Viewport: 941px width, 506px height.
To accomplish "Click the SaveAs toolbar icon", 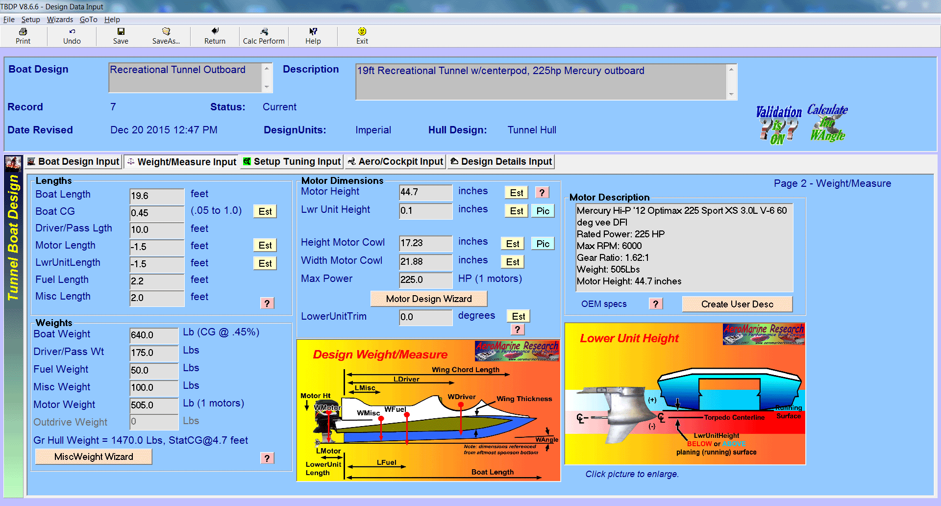I will click(x=166, y=36).
